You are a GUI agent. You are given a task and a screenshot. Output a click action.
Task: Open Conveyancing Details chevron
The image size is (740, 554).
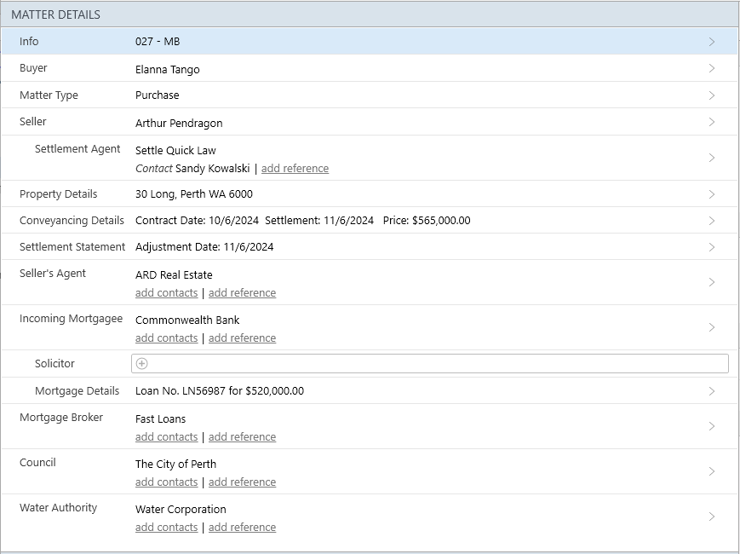711,221
